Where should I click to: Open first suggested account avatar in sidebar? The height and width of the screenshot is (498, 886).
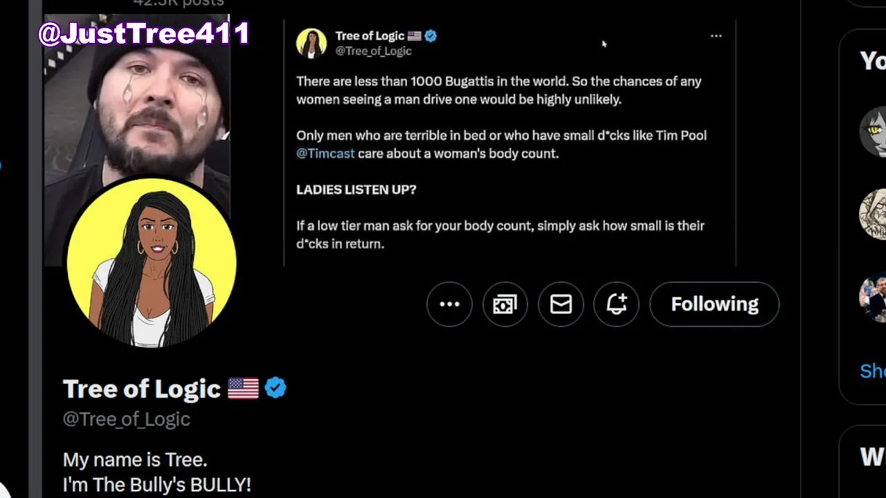[x=874, y=131]
